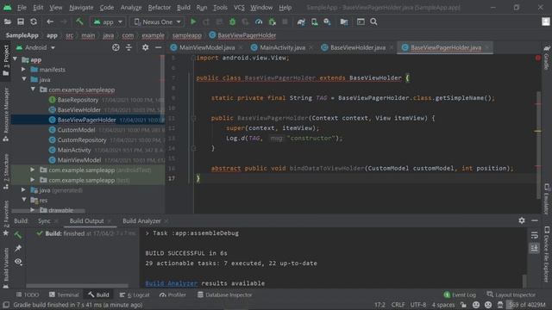Click the Open folder toolbar icon

coord(8,22)
